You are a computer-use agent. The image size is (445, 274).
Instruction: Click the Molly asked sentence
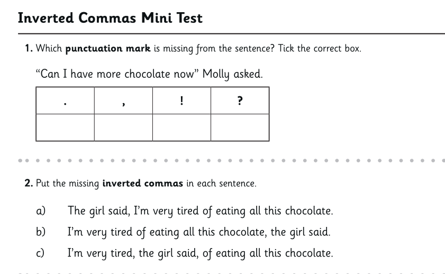[149, 74]
